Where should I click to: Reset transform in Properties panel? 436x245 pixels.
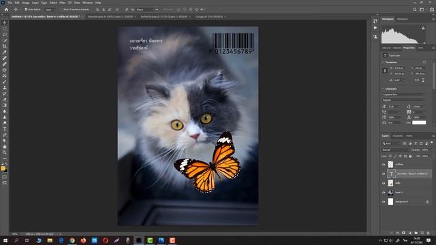424,62
